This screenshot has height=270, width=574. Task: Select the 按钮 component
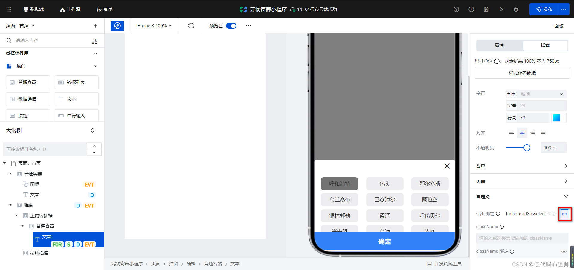pos(28,116)
